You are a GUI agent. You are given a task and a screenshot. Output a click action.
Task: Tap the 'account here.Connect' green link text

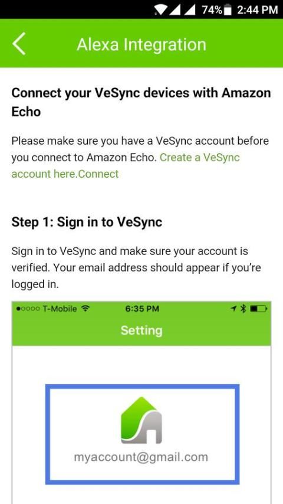(65, 174)
